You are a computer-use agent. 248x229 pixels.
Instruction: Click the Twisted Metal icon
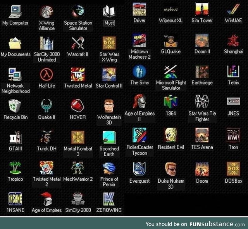pos(78,74)
